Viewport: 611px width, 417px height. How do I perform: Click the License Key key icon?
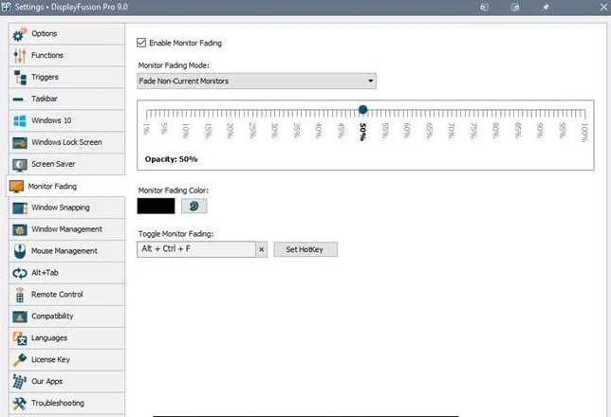coord(20,360)
